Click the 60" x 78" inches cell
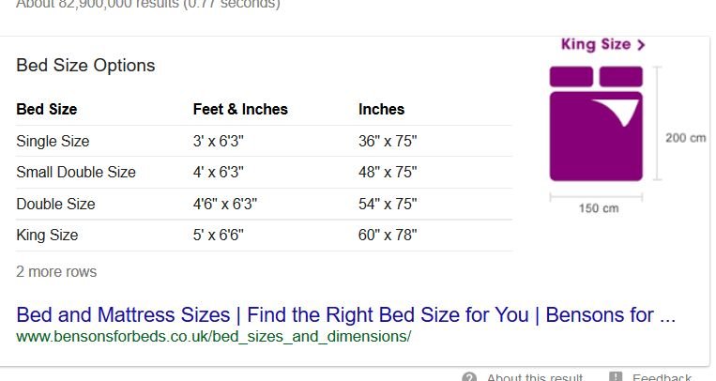Image resolution: width=716 pixels, height=381 pixels. pos(388,235)
